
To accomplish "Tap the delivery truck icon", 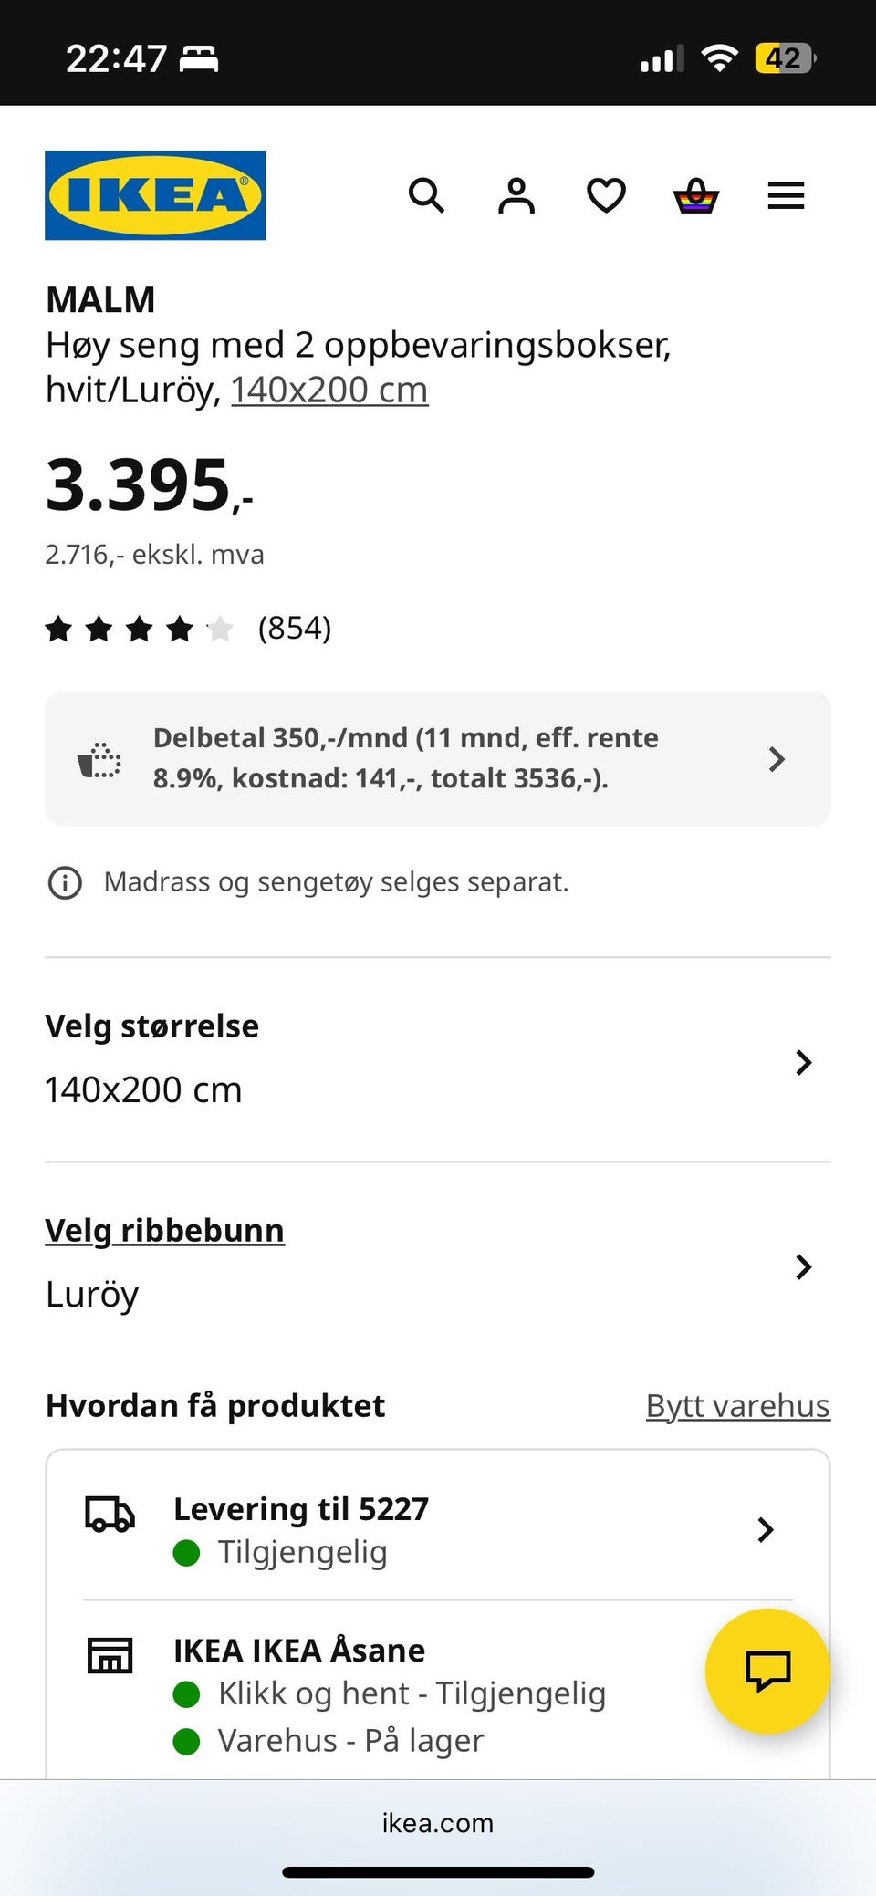I will 109,1514.
